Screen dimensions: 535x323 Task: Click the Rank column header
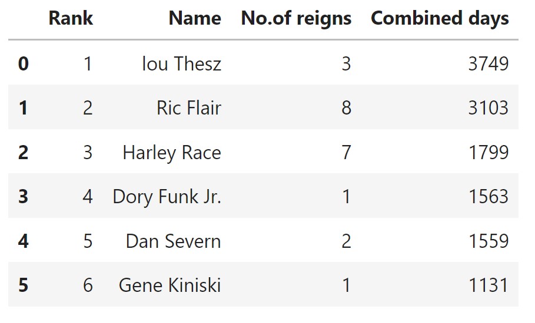(x=71, y=18)
